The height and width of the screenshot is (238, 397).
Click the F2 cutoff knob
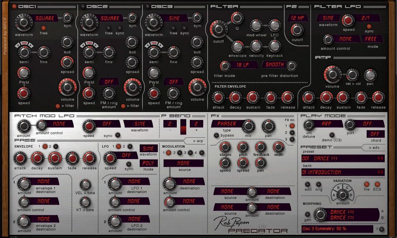click(297, 30)
